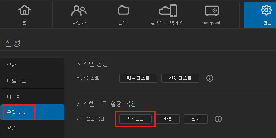Switch to the 네트워크 sidebar section
The image size is (276, 138).
[x=32, y=81]
